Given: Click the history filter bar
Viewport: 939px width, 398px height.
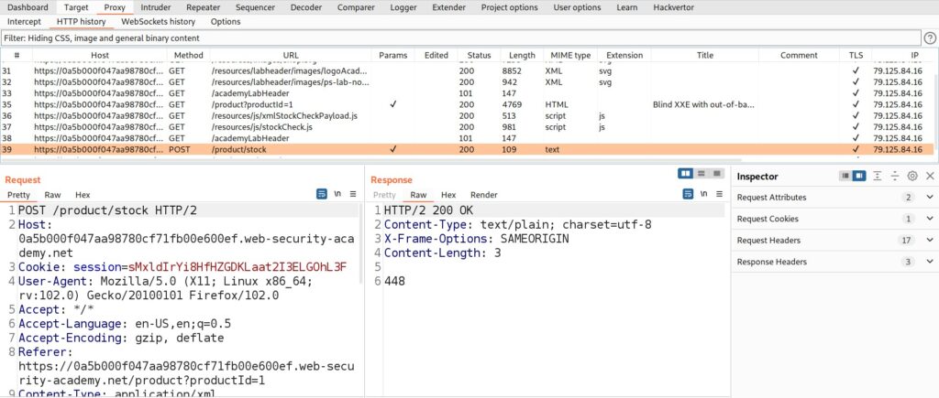Looking at the screenshot, I should pos(458,38).
